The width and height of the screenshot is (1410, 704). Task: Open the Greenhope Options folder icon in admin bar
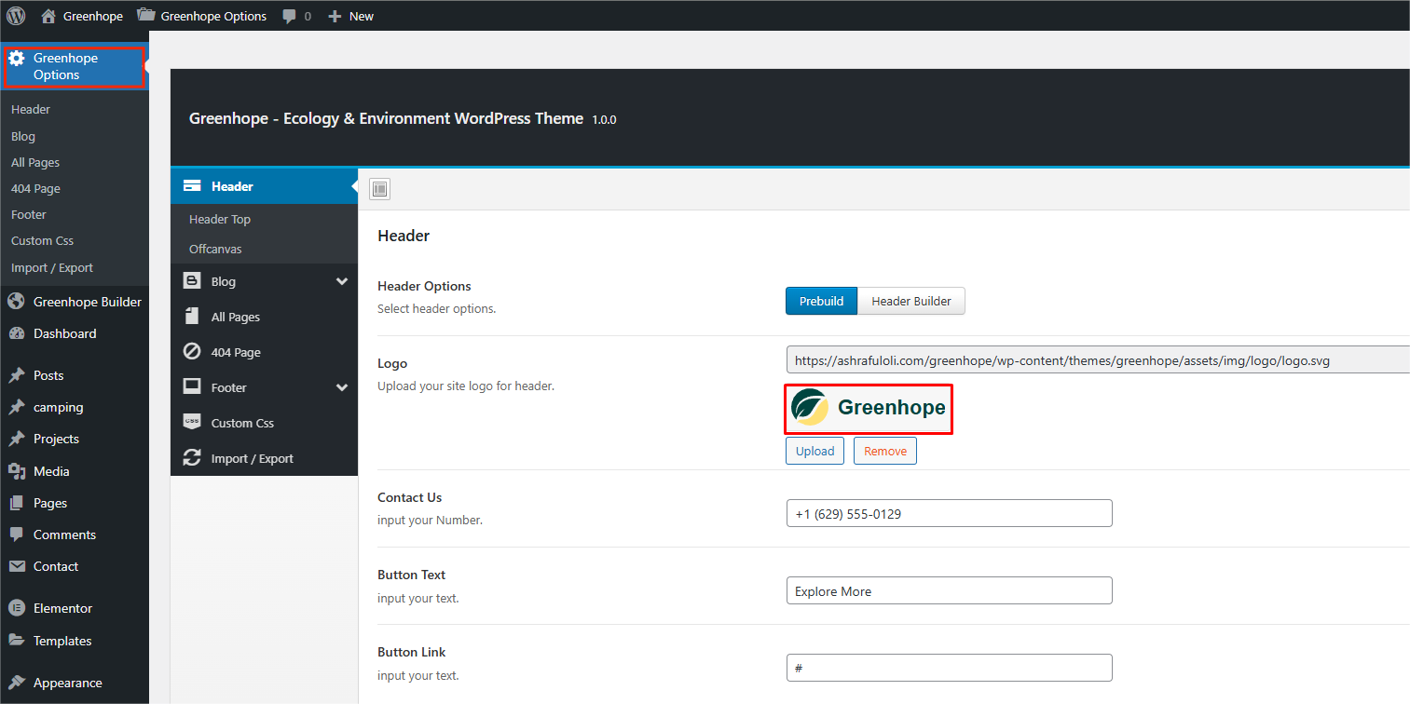click(145, 16)
